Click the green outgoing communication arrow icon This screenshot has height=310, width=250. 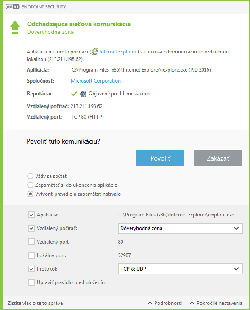pyautogui.click(x=15, y=27)
